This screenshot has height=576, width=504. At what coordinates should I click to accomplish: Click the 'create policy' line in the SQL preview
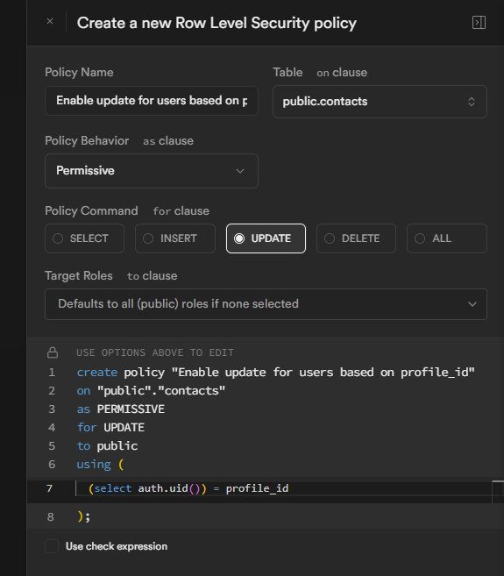tap(276, 373)
